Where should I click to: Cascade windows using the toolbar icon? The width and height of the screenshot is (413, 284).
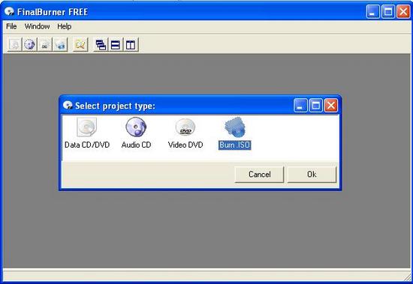[101, 44]
